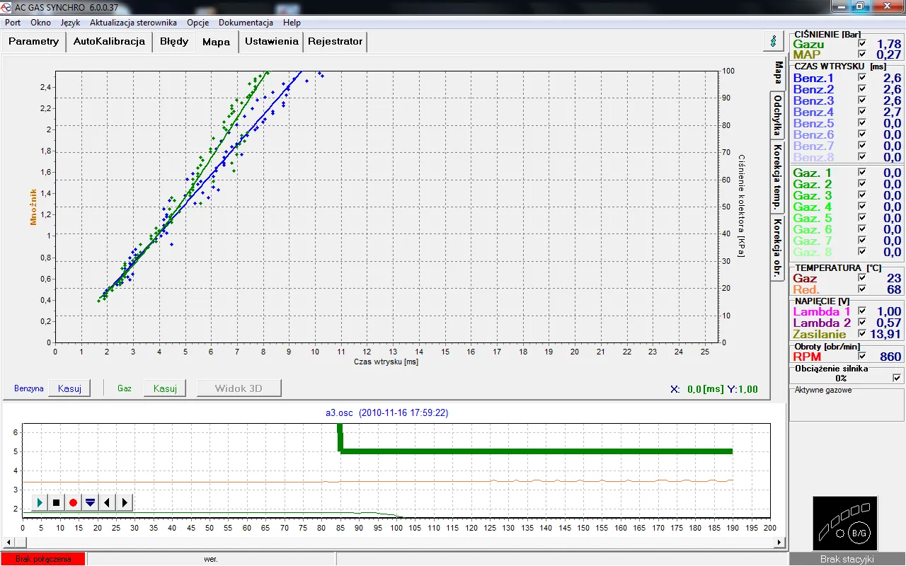Toggle the Benz.1 injection time checkbox
The height and width of the screenshot is (566, 906).
click(x=861, y=78)
